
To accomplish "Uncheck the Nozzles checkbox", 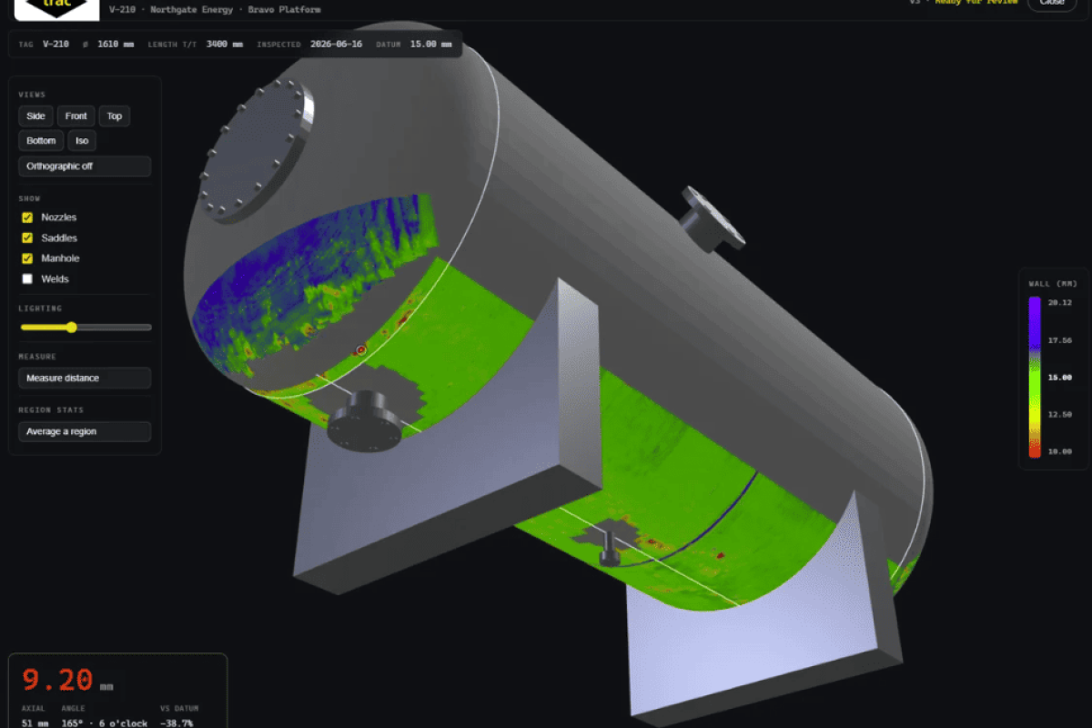I will point(27,217).
